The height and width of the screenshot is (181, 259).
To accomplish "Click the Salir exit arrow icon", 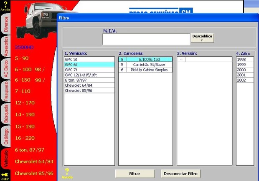I will click(x=5, y=176).
